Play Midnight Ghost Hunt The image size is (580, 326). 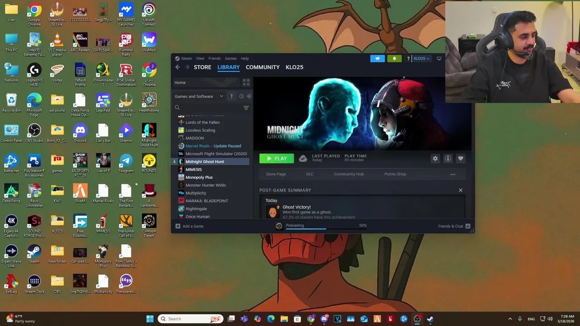[276, 158]
